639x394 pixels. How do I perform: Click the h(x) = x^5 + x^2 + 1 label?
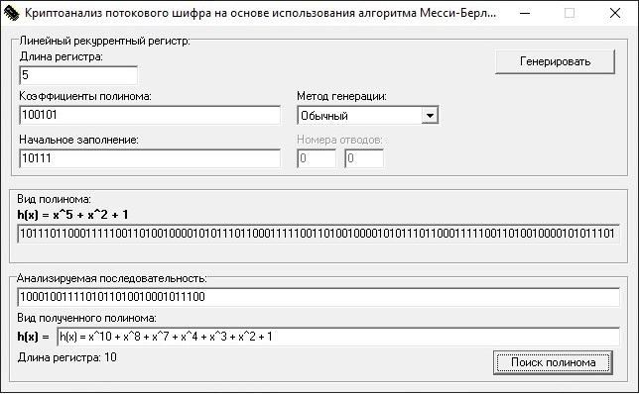(x=72, y=215)
